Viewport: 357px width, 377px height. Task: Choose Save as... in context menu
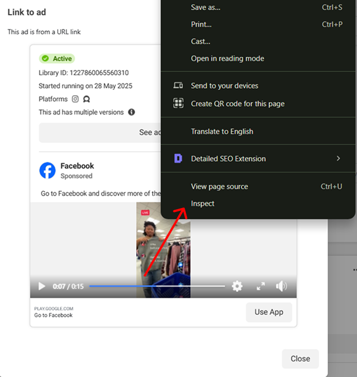[x=258, y=8]
